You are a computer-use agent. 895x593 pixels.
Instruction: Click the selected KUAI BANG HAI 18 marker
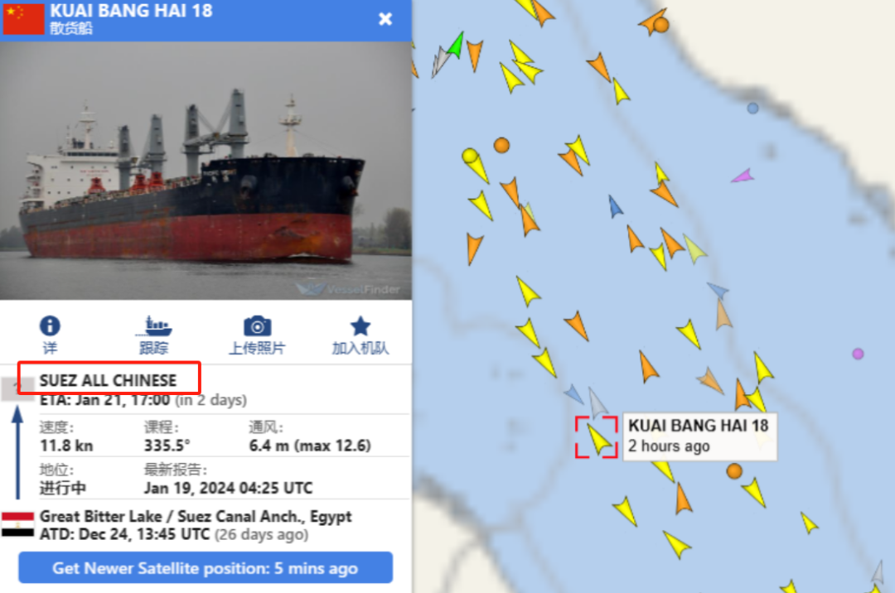597,438
